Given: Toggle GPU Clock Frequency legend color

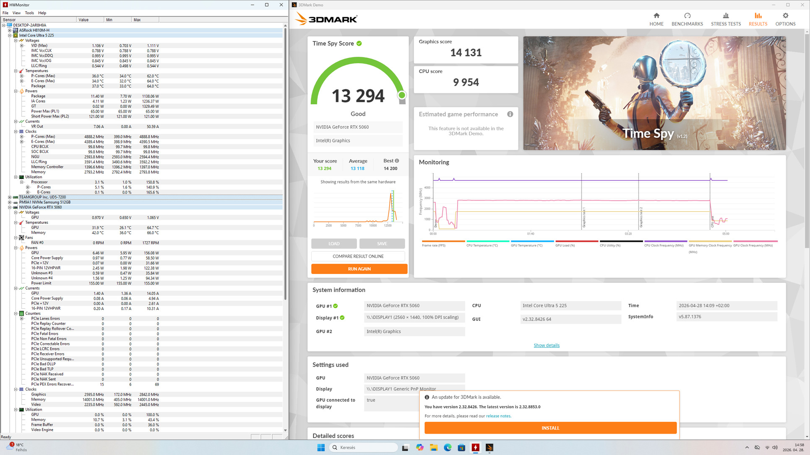Looking at the screenshot, I should (x=755, y=241).
